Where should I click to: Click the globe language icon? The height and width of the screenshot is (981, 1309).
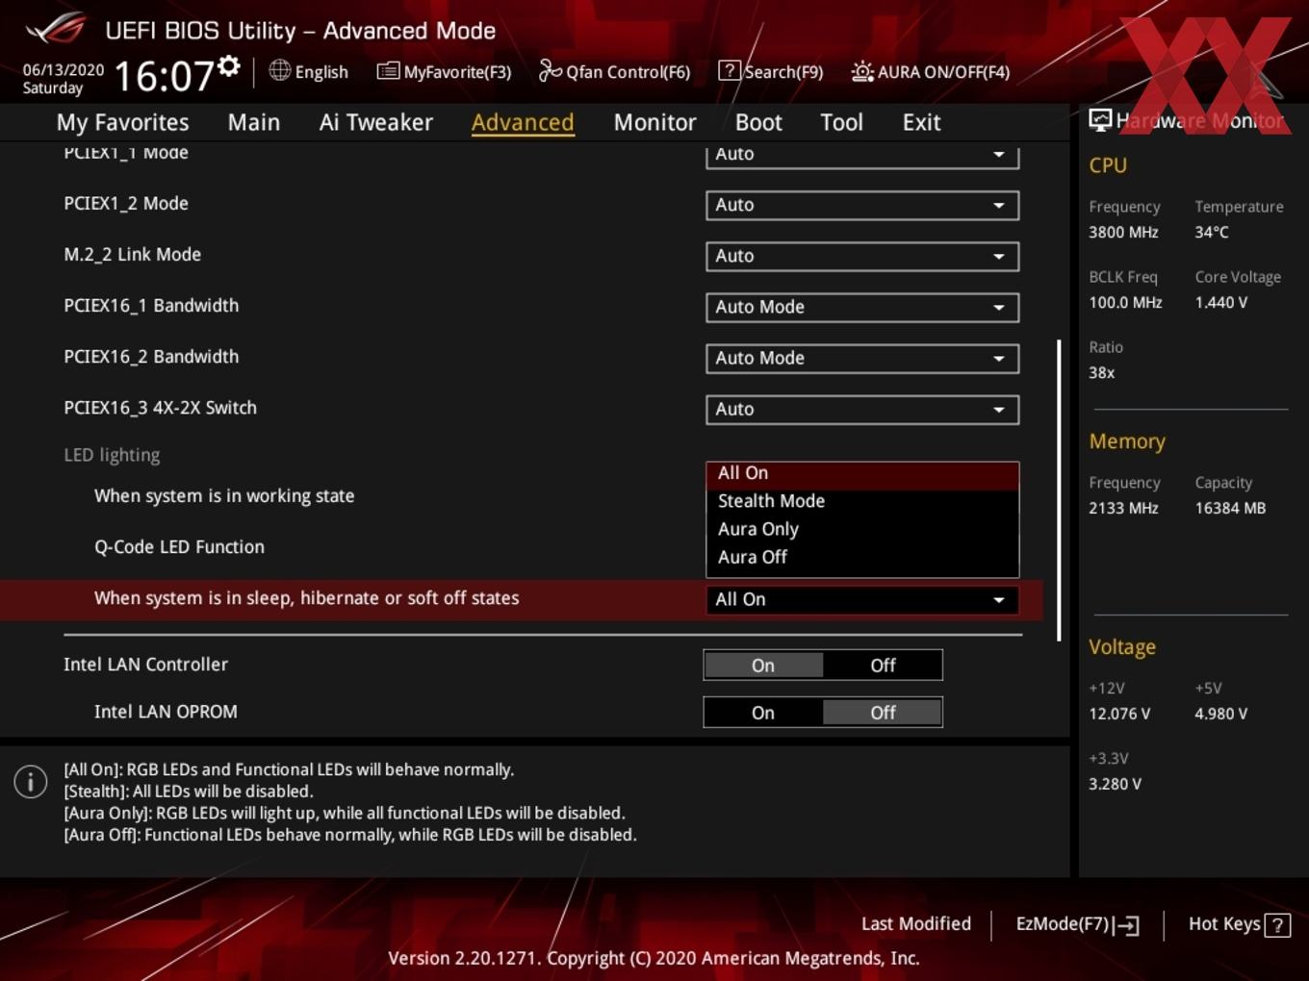click(x=279, y=70)
